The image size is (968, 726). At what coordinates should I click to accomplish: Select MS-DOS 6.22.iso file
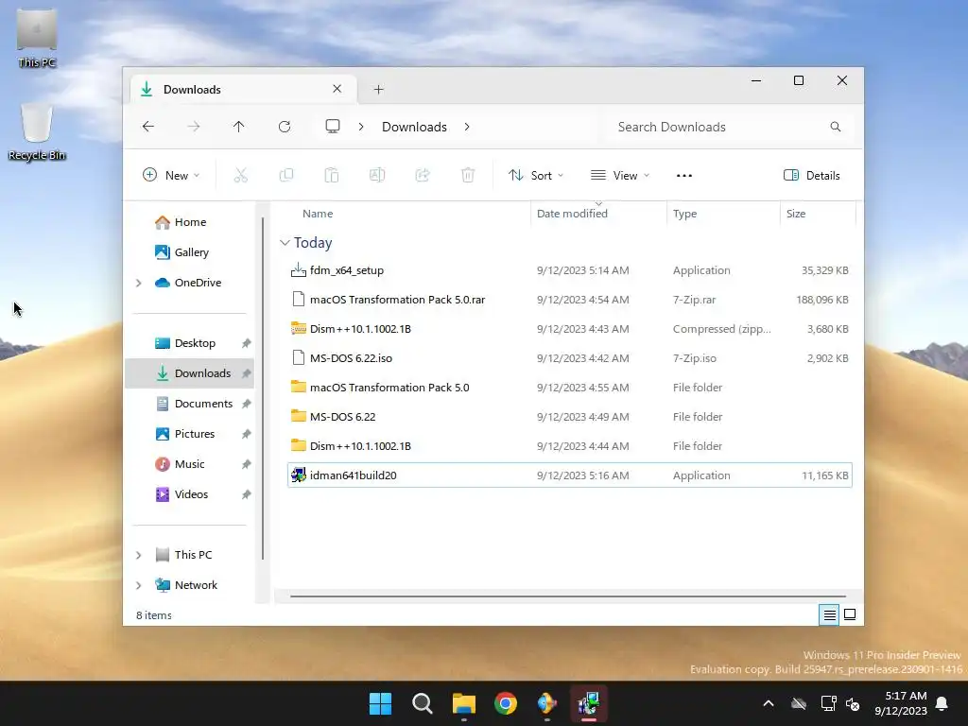570,358
